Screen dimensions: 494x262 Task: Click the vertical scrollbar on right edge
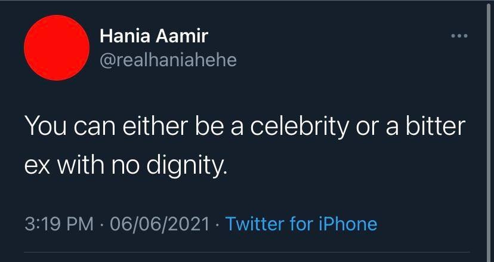[x=489, y=131]
